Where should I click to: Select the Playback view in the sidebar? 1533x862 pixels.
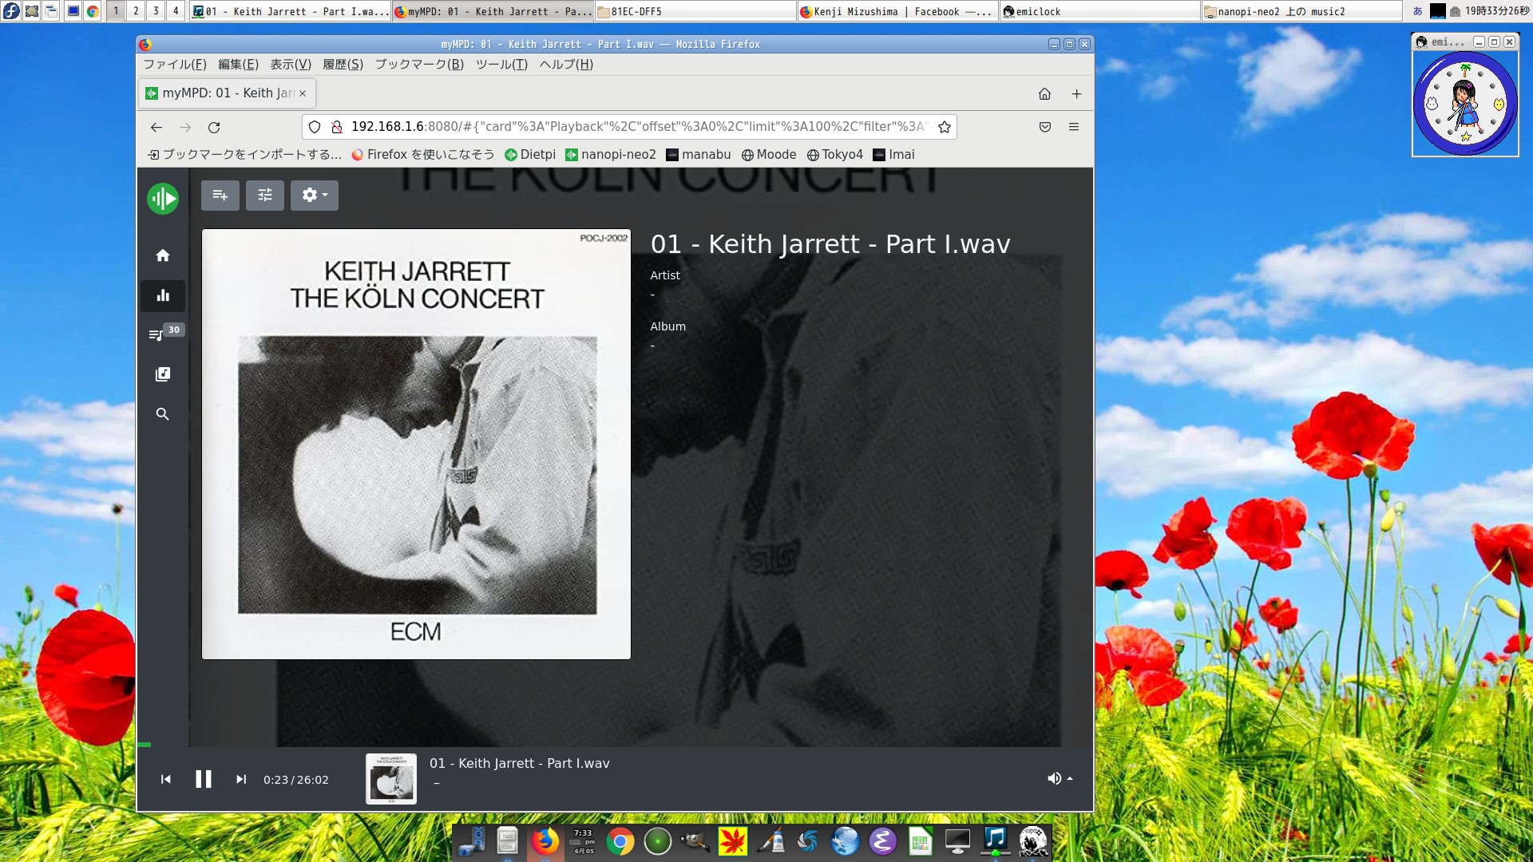coord(162,295)
